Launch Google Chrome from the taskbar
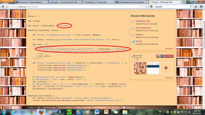The width and height of the screenshot is (205, 115). click(x=32, y=112)
